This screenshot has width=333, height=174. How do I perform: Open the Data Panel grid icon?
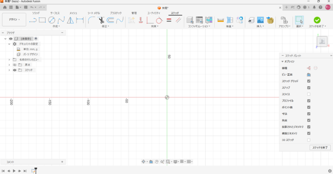[11, 7]
